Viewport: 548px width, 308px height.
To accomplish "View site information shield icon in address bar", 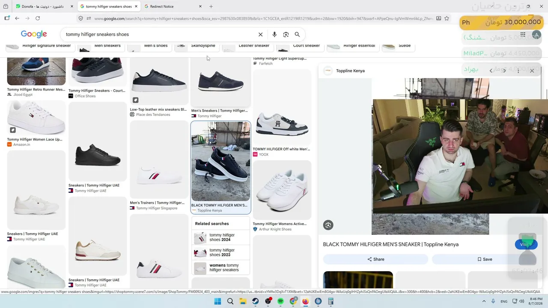I will click(80, 18).
